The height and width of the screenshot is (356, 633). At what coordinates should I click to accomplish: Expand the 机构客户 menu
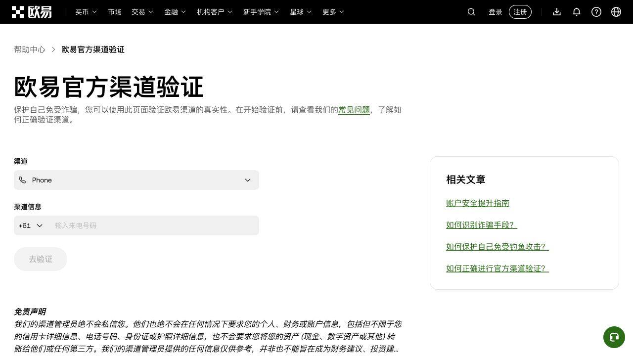coord(215,12)
